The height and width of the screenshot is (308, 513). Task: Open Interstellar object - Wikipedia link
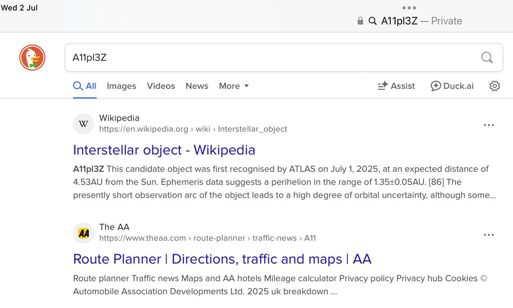tap(164, 150)
